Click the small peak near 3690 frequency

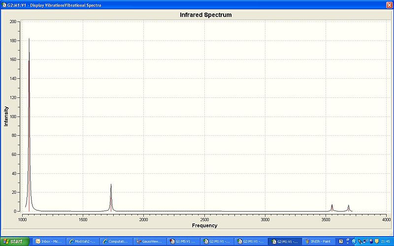coord(348,208)
